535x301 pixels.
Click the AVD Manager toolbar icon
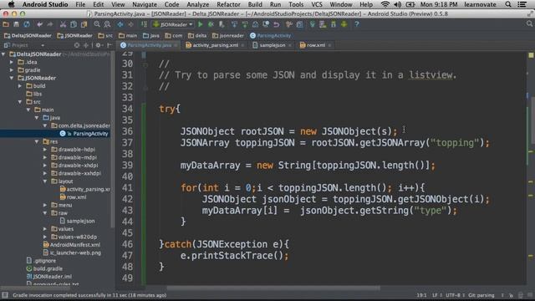pos(323,24)
